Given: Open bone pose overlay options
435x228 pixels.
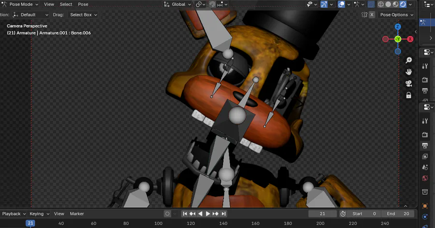Looking at the screenshot, I should click(x=359, y=4).
